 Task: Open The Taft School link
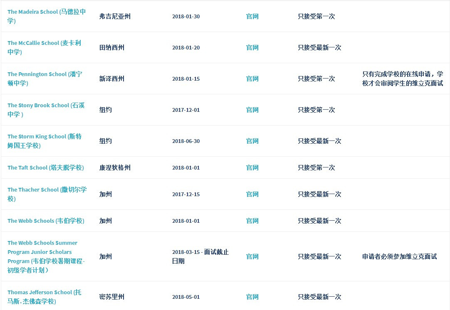(46, 168)
